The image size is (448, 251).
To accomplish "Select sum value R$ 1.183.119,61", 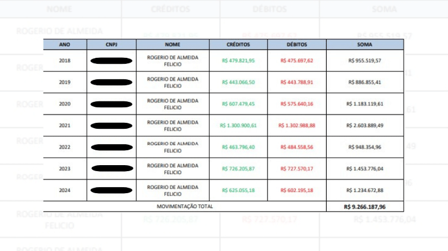I will point(365,104).
